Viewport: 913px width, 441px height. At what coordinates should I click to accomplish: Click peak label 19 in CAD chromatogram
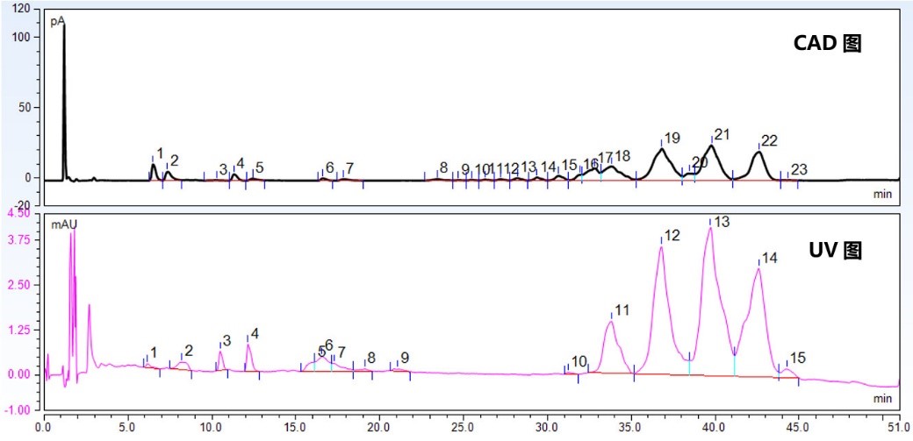coord(672,139)
